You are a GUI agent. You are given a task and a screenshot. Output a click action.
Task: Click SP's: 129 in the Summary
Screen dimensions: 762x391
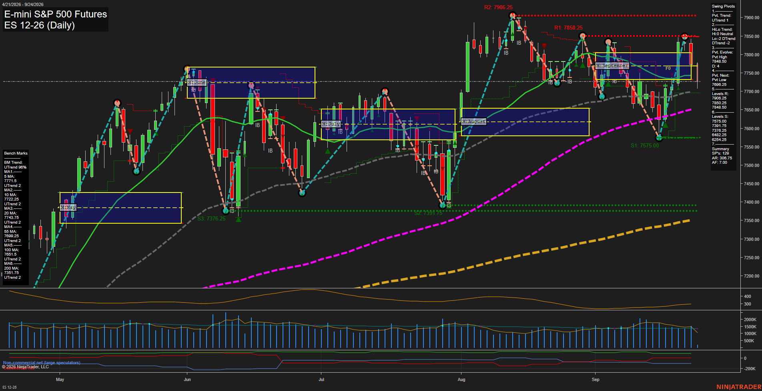[720, 153]
